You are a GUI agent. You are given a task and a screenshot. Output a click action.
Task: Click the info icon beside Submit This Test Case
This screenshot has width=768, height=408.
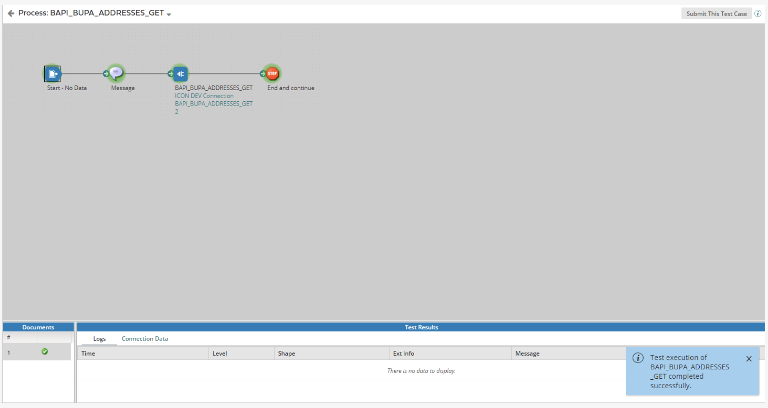pyautogui.click(x=758, y=13)
